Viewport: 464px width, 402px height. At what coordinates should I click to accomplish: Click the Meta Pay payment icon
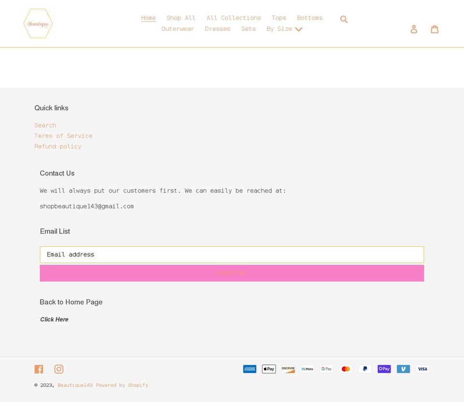pos(307,369)
